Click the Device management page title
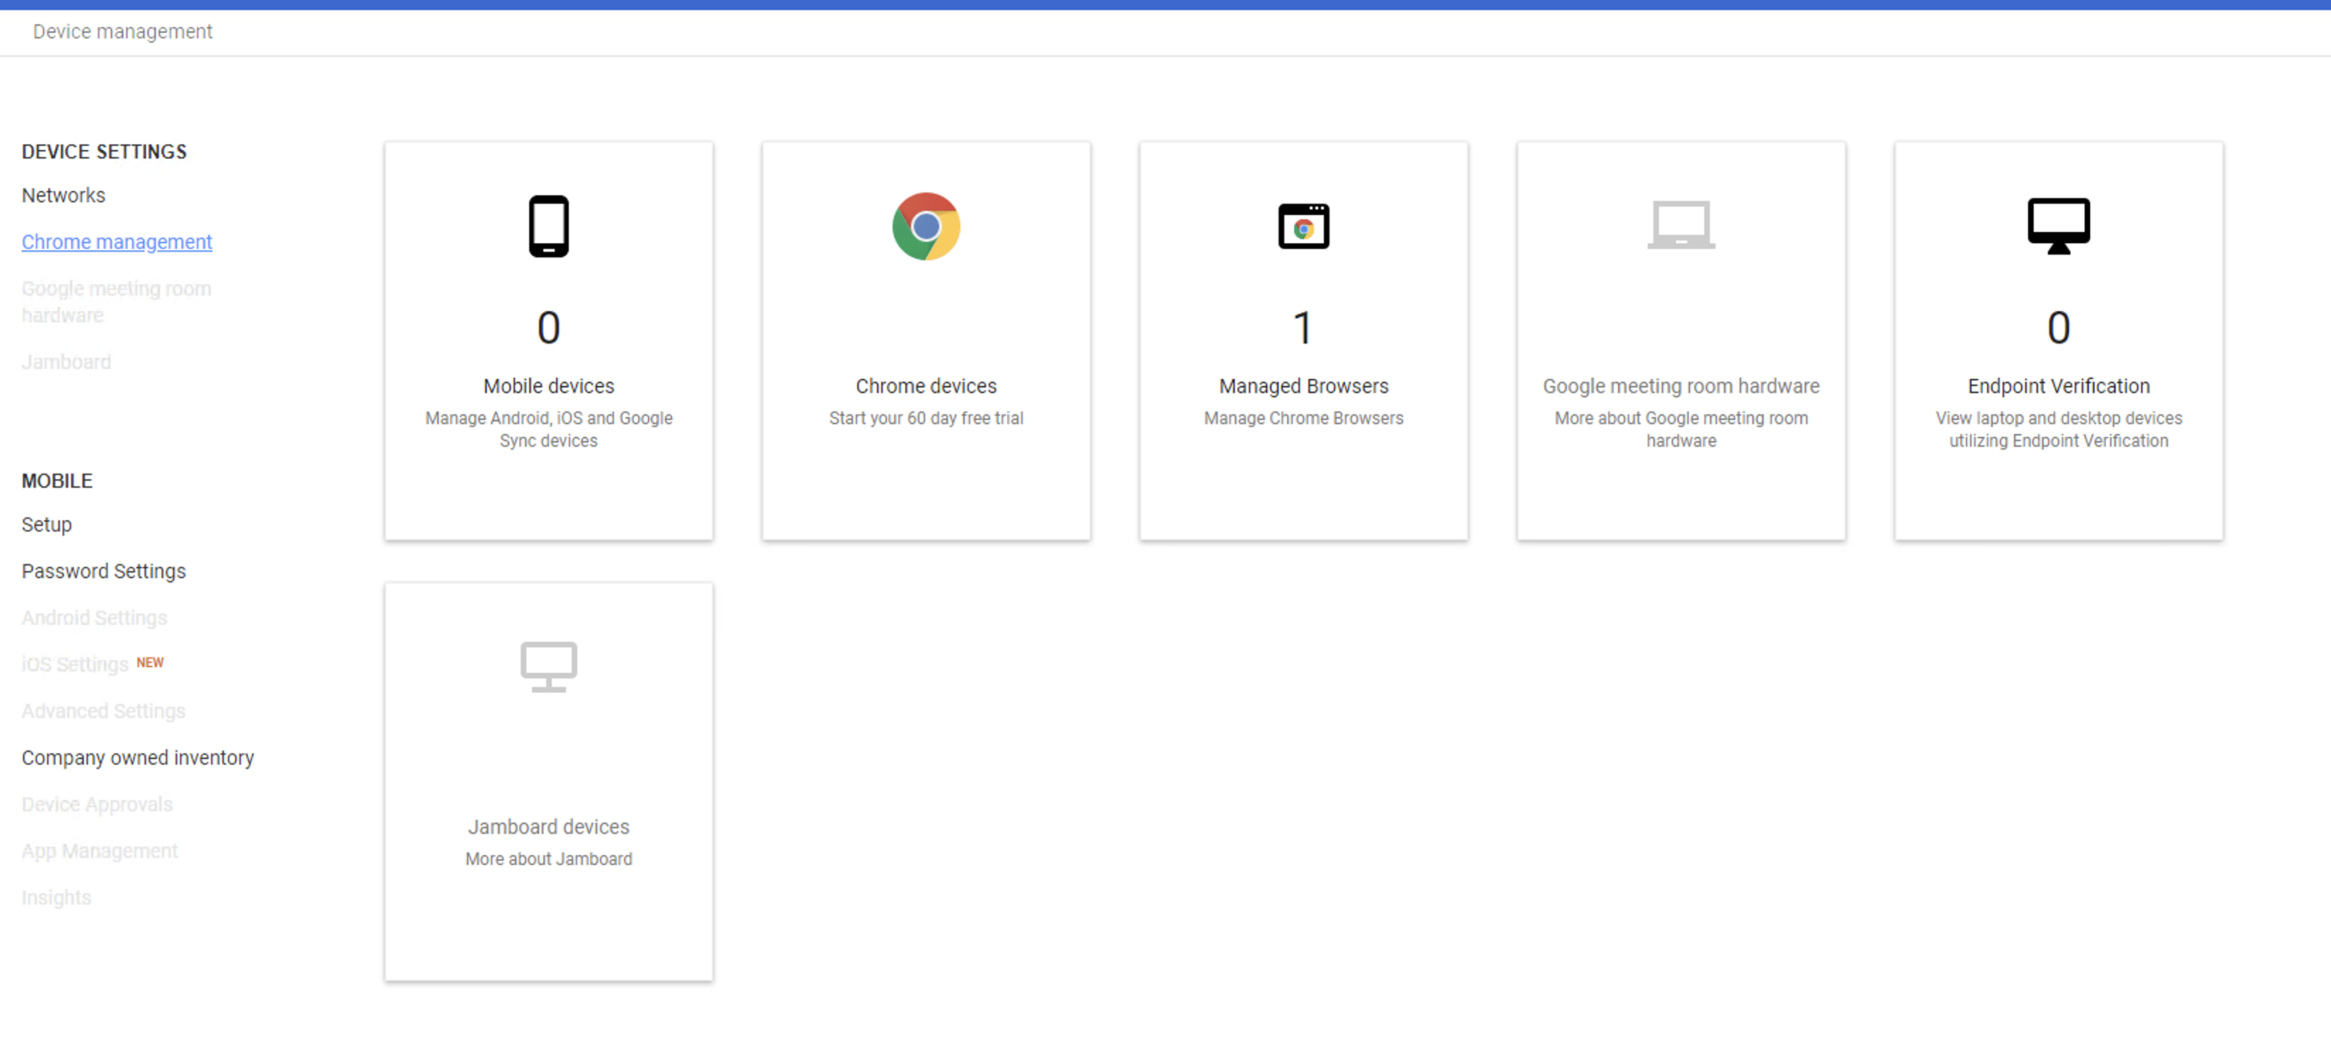Image resolution: width=2331 pixels, height=1056 pixels. point(122,32)
